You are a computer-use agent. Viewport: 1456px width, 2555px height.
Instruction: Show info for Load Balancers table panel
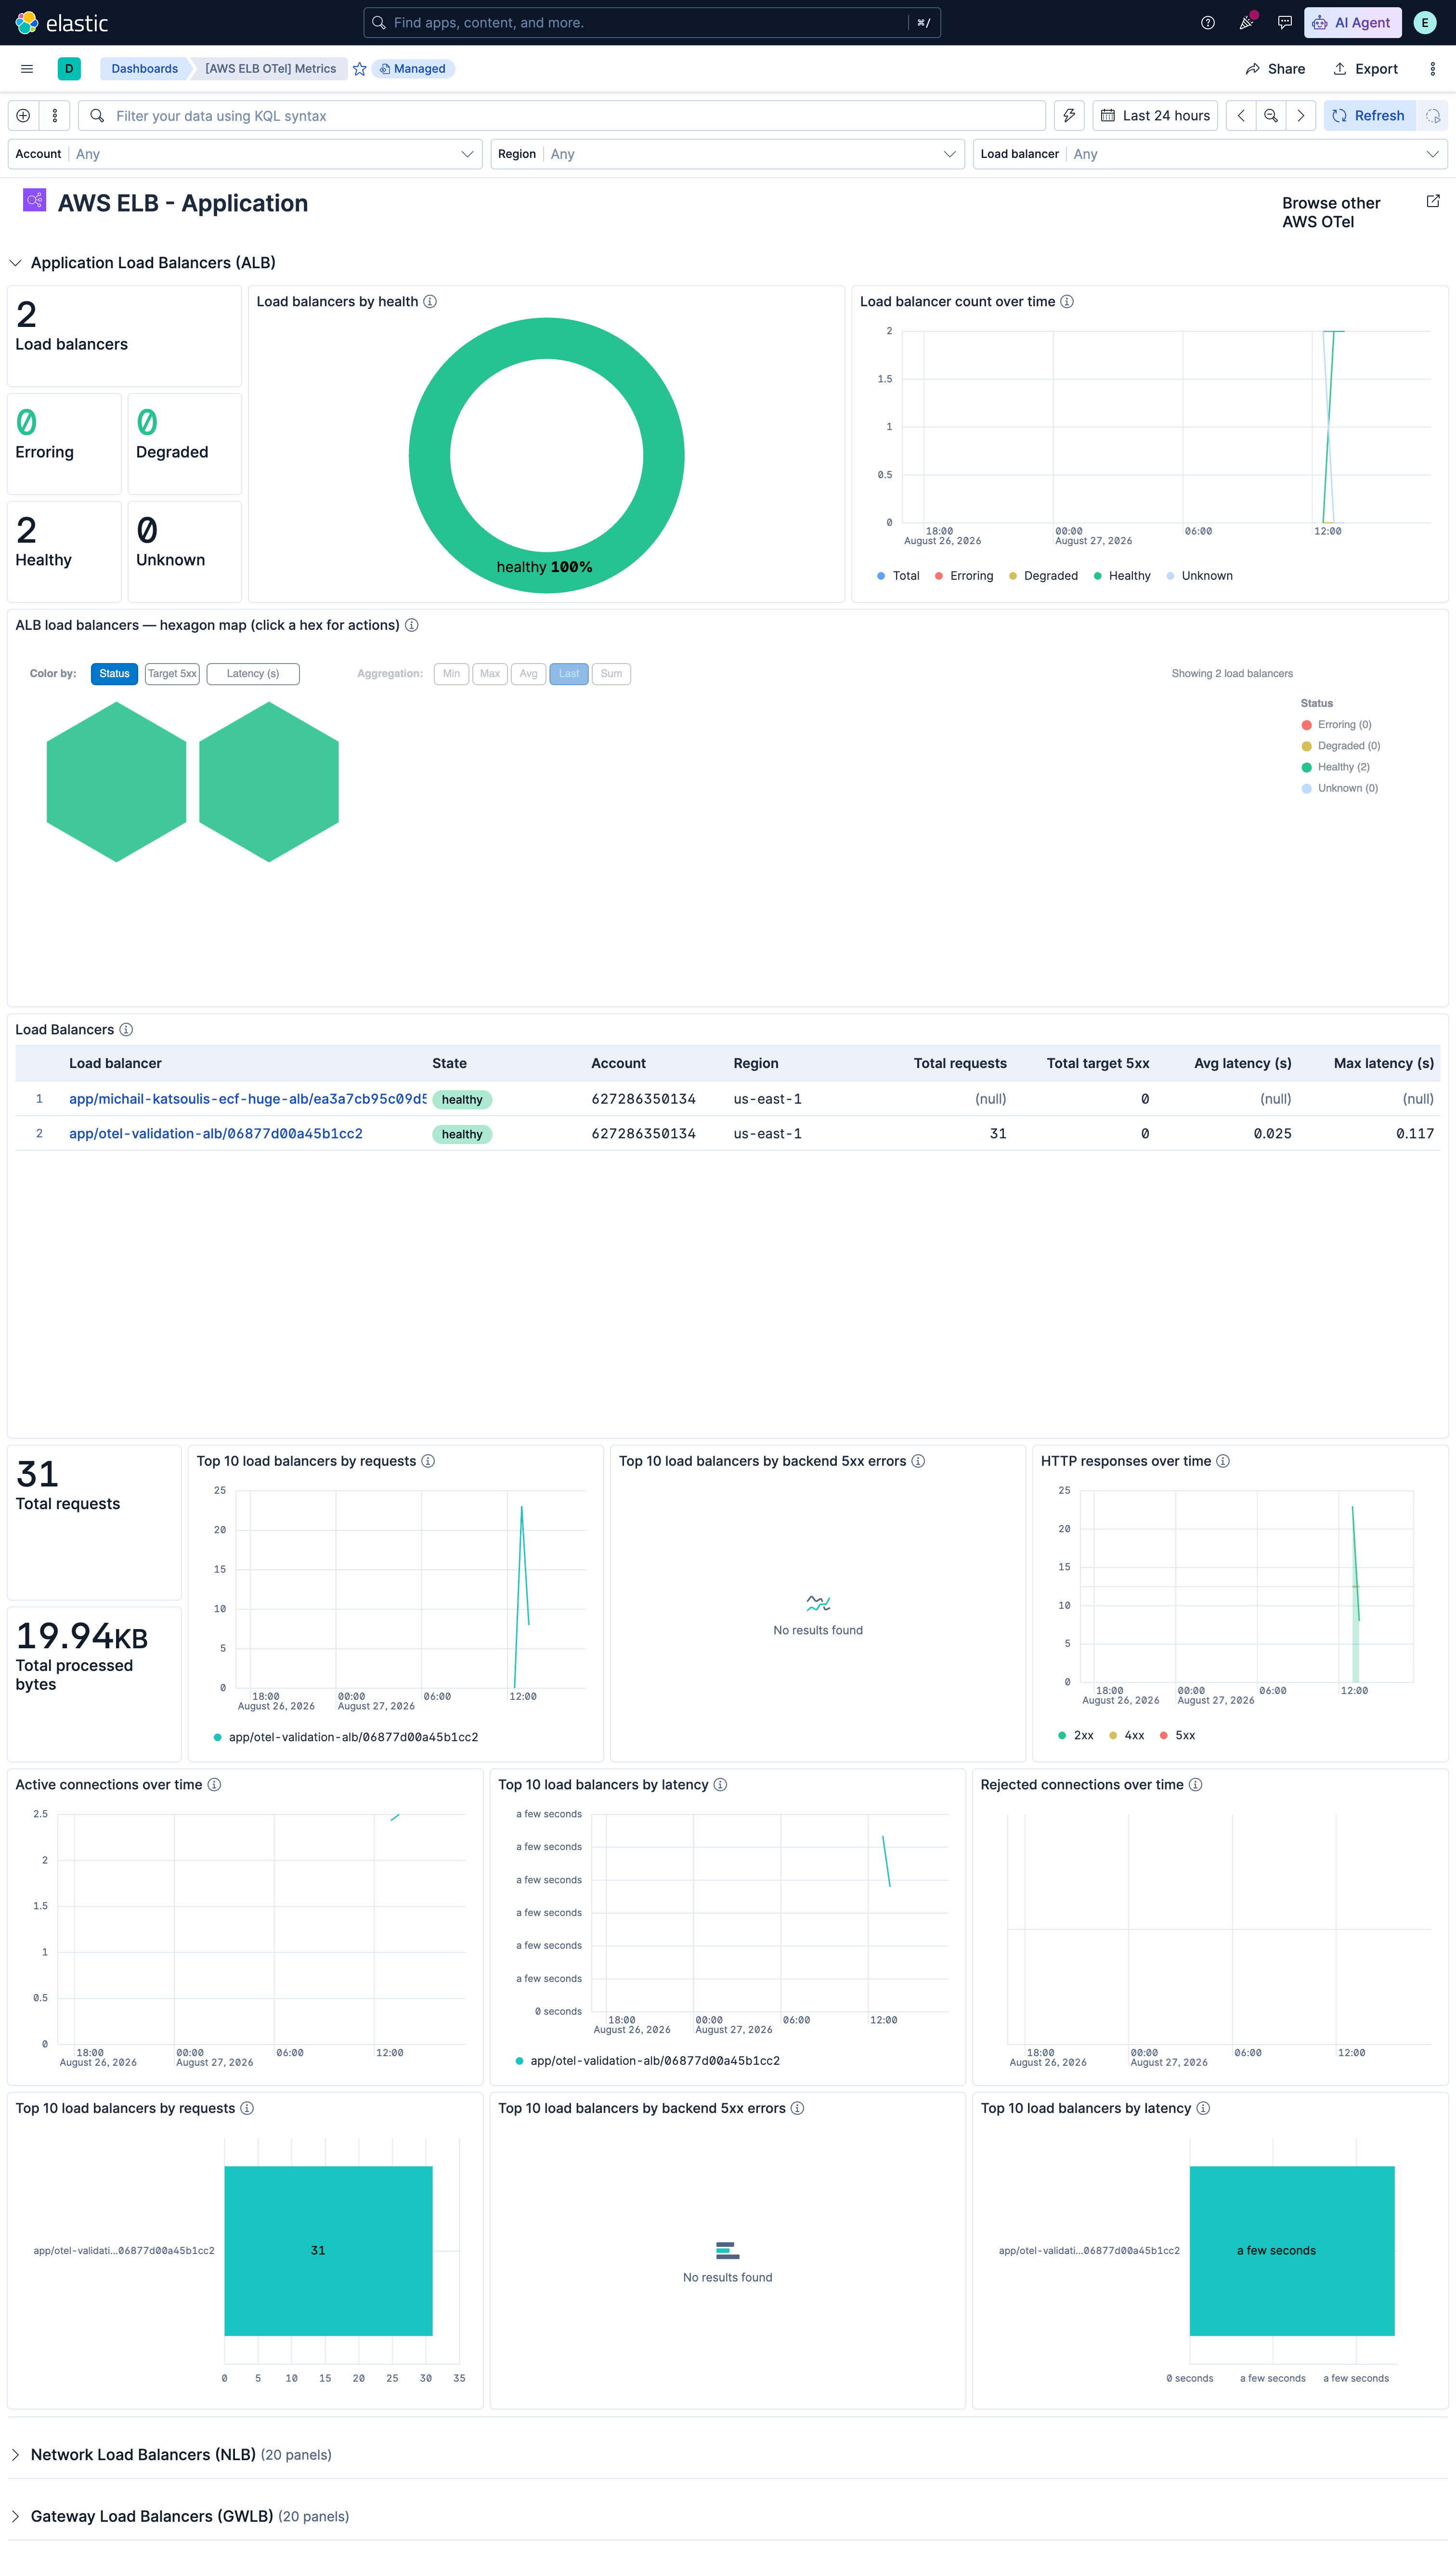pyautogui.click(x=126, y=1030)
